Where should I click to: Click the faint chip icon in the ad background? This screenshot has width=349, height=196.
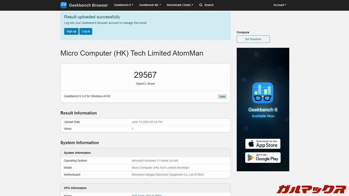(x=256, y=54)
